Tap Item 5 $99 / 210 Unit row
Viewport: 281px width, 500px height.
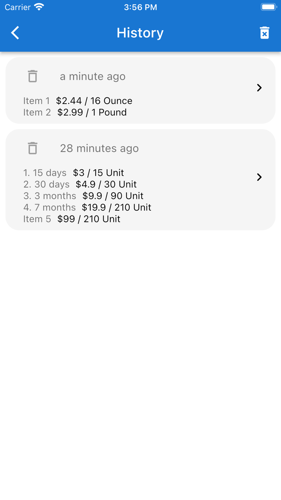(x=72, y=219)
